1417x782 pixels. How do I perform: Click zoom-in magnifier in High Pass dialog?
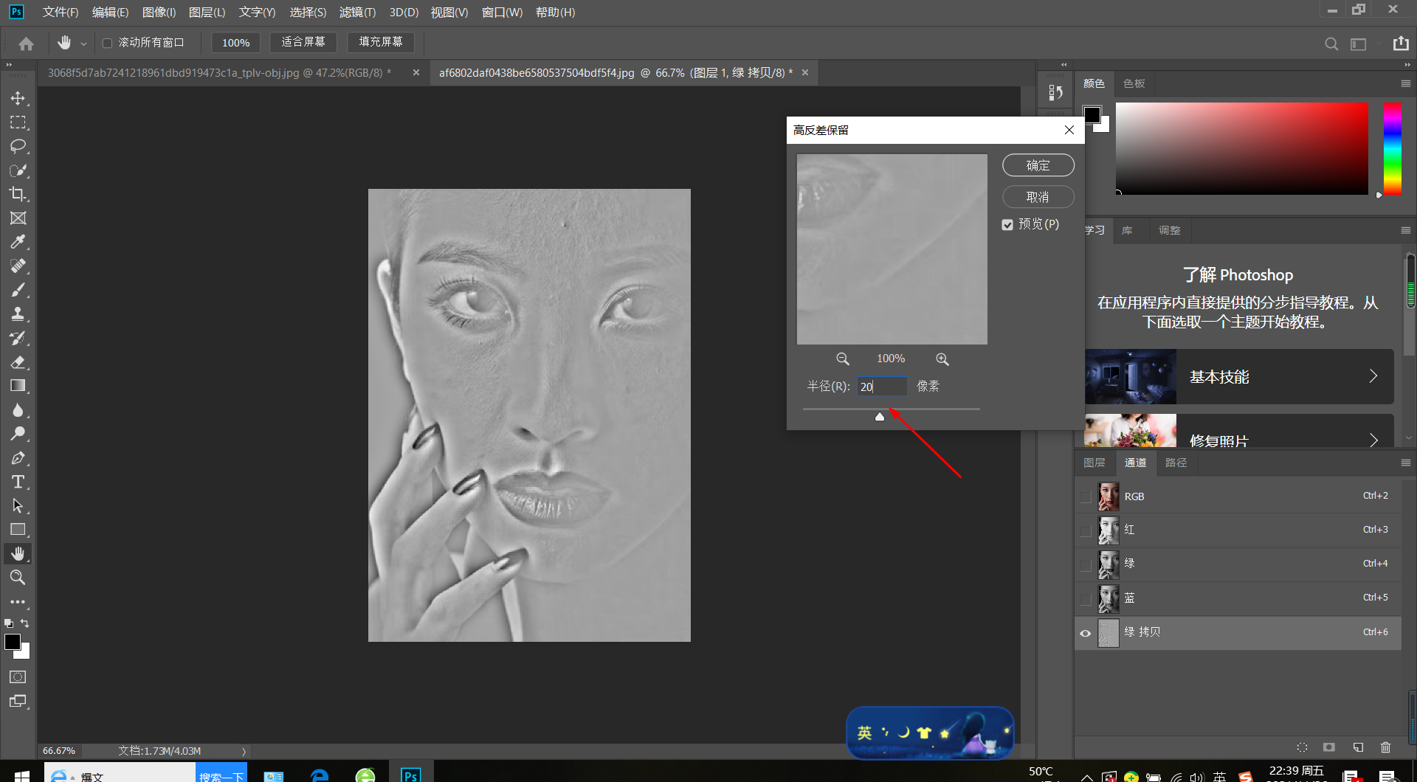click(x=942, y=359)
